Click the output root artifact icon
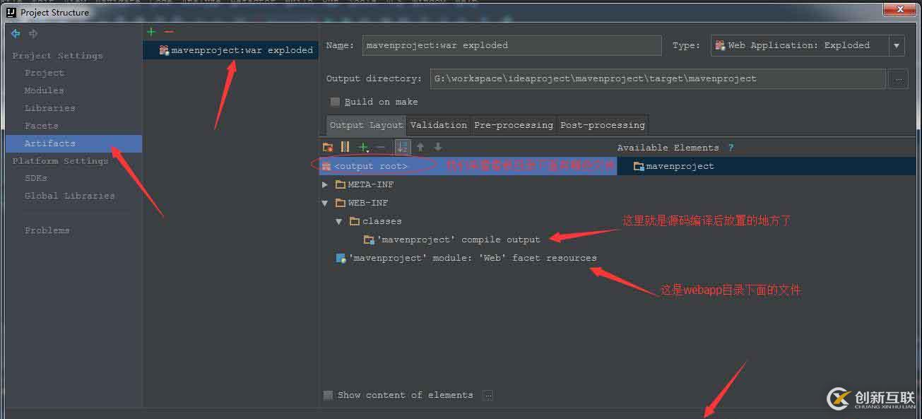922x419 pixels. [x=326, y=166]
